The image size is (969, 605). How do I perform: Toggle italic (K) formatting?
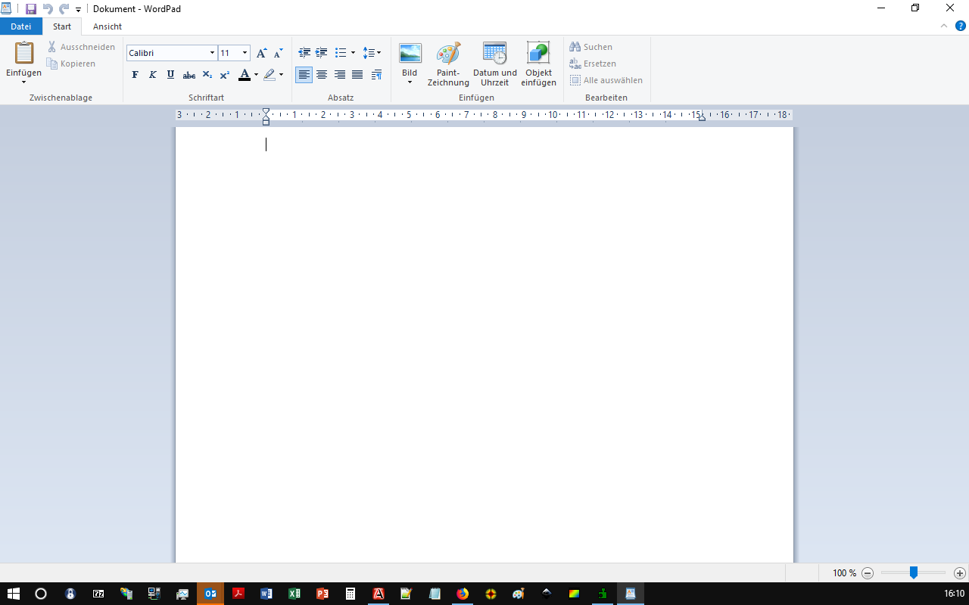point(152,75)
